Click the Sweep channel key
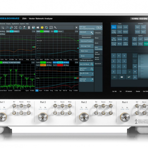Screen dimensions: 148x148 click(x=120, y=39)
